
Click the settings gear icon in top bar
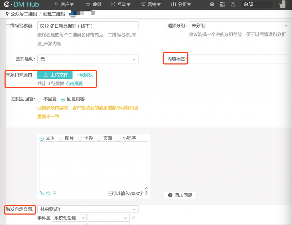[212, 4]
